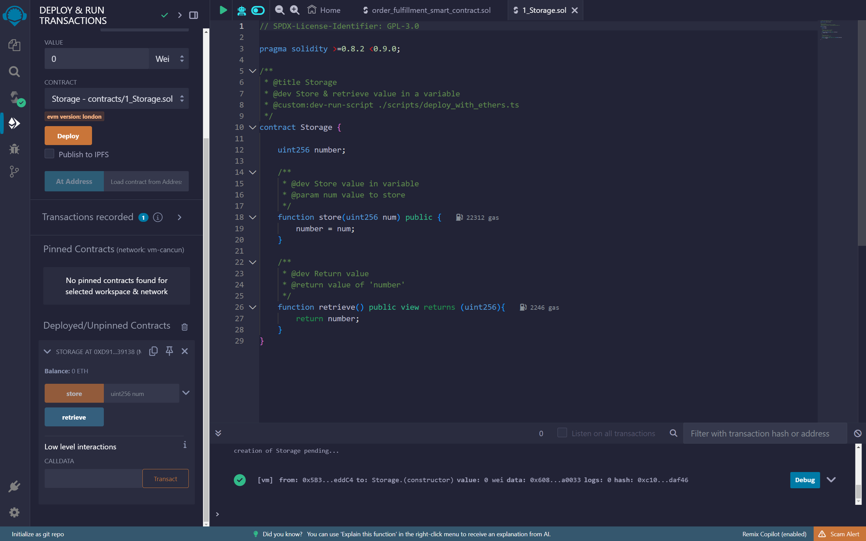Click the CALLDATA input field
Image resolution: width=866 pixels, height=541 pixels.
click(93, 478)
